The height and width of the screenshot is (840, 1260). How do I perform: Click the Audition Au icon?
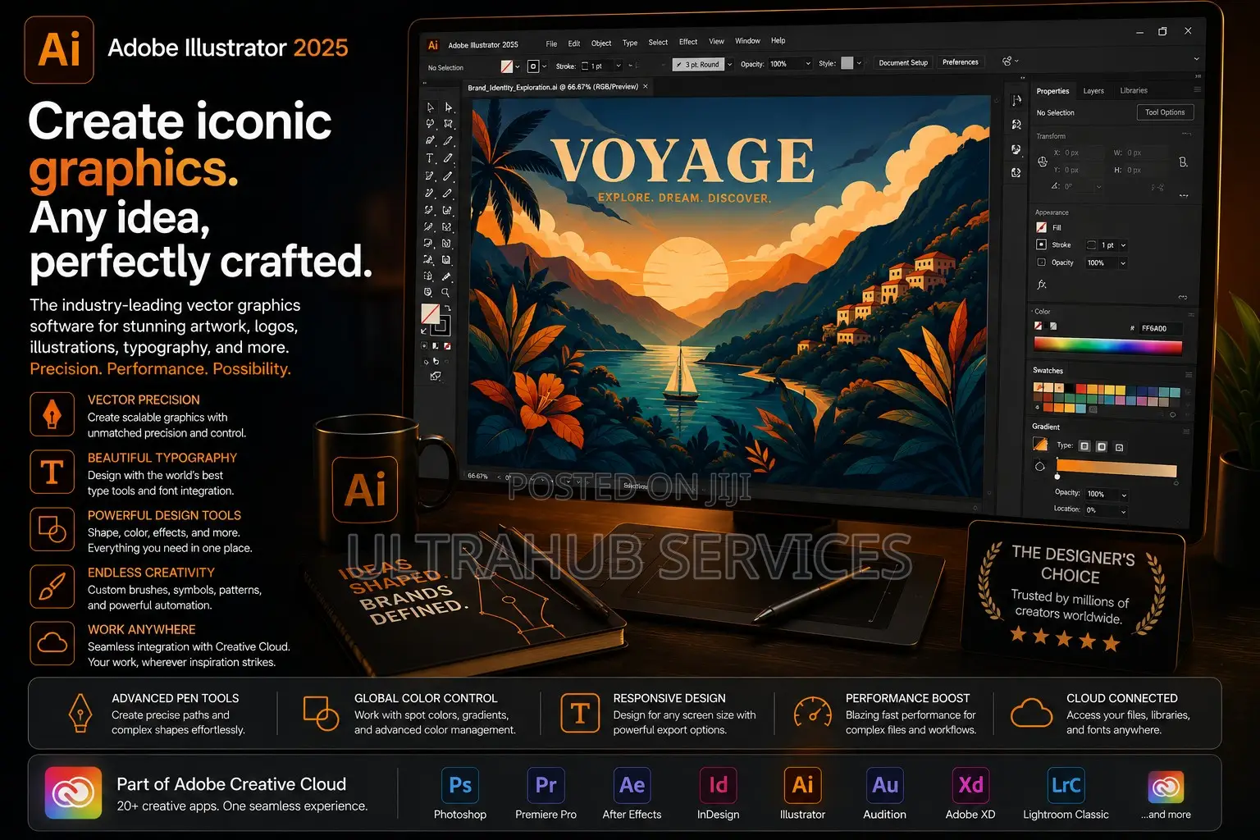coord(884,785)
